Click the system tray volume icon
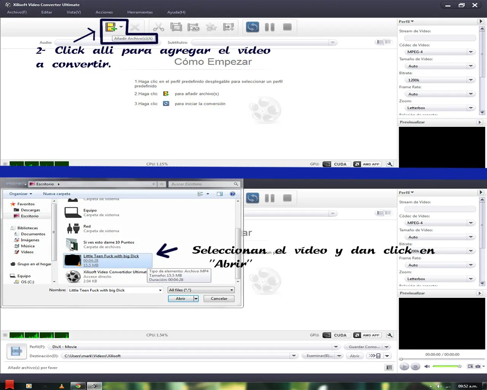Image resolution: width=487 pixels, height=390 pixels. click(x=439, y=386)
